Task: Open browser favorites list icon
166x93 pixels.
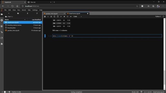Action: [148, 6]
